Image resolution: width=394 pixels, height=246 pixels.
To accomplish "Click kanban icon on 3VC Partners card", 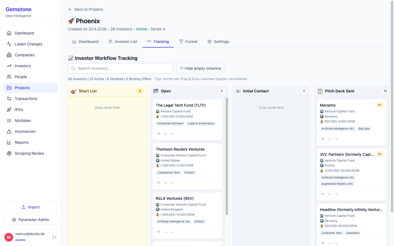I will [323, 194].
